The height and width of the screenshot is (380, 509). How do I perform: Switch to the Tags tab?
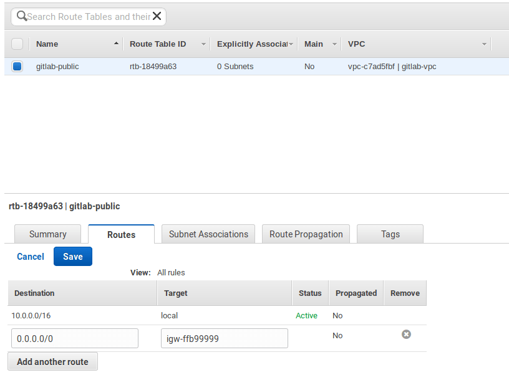(x=390, y=234)
